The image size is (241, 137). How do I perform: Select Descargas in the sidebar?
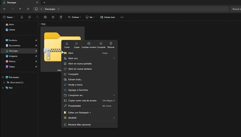click(19, 51)
